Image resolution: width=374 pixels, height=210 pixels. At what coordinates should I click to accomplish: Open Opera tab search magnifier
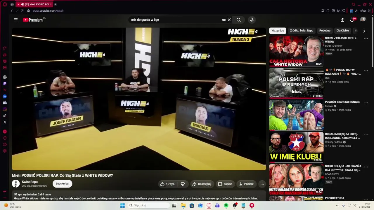click(x=353, y=4)
